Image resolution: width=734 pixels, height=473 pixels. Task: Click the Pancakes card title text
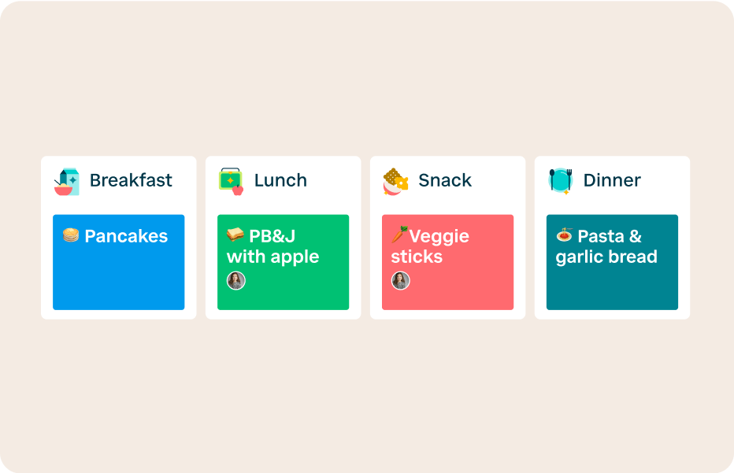click(x=126, y=236)
